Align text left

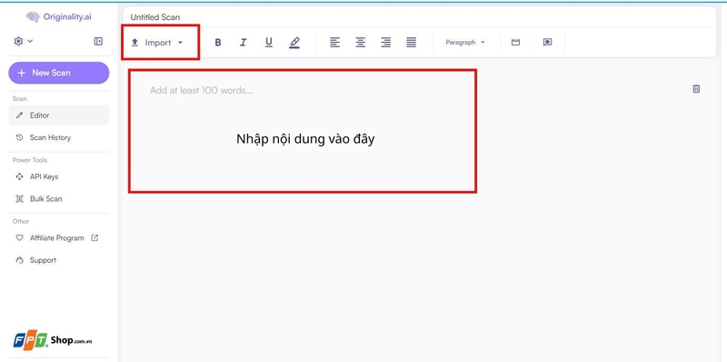pyautogui.click(x=334, y=43)
